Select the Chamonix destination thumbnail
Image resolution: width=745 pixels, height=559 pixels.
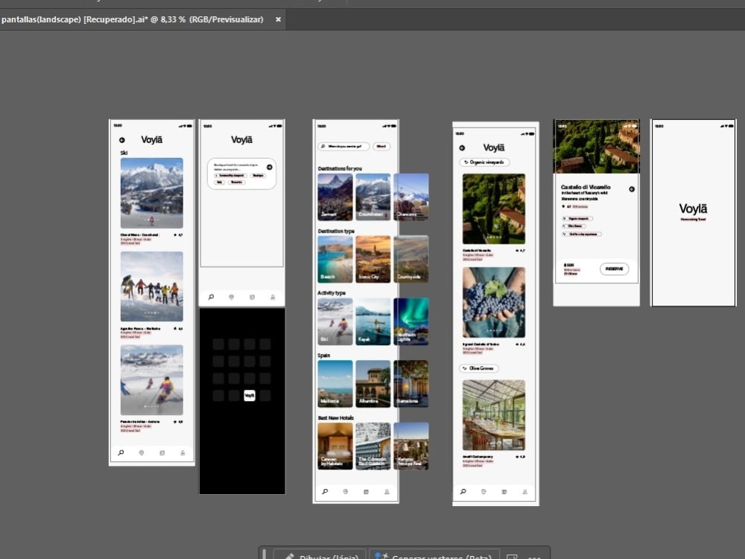click(411, 197)
